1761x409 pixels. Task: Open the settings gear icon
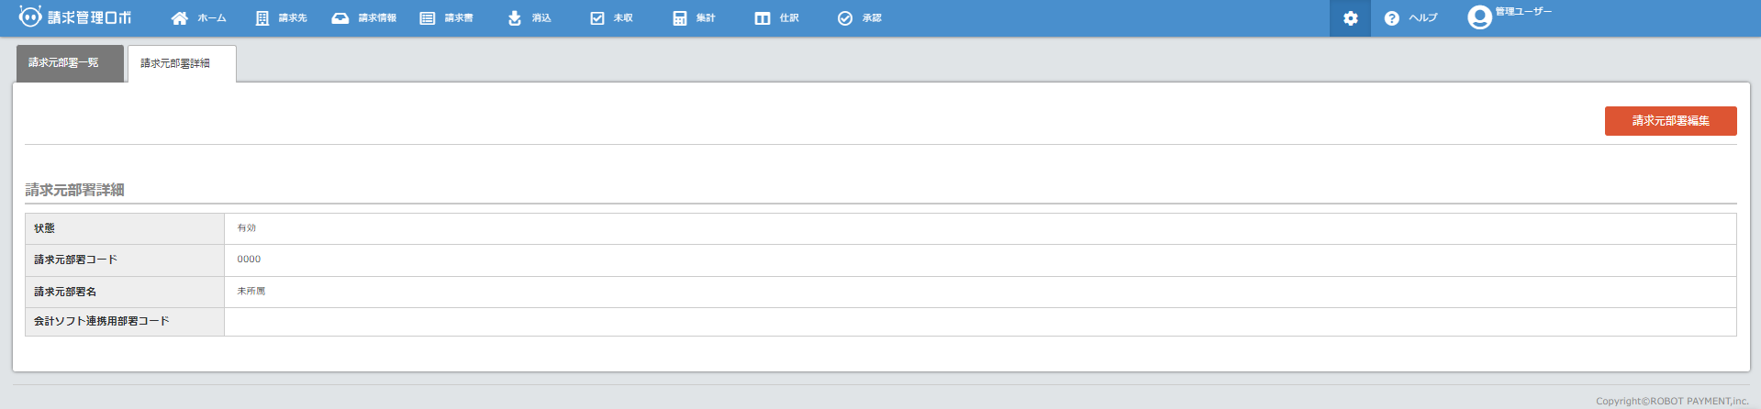pos(1350,18)
